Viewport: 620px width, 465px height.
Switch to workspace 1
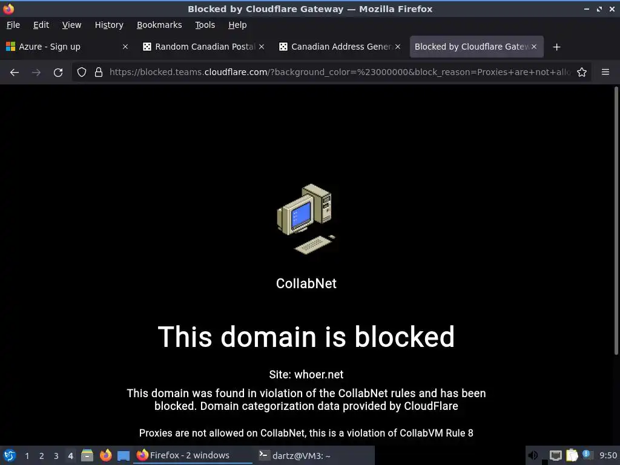pos(27,456)
